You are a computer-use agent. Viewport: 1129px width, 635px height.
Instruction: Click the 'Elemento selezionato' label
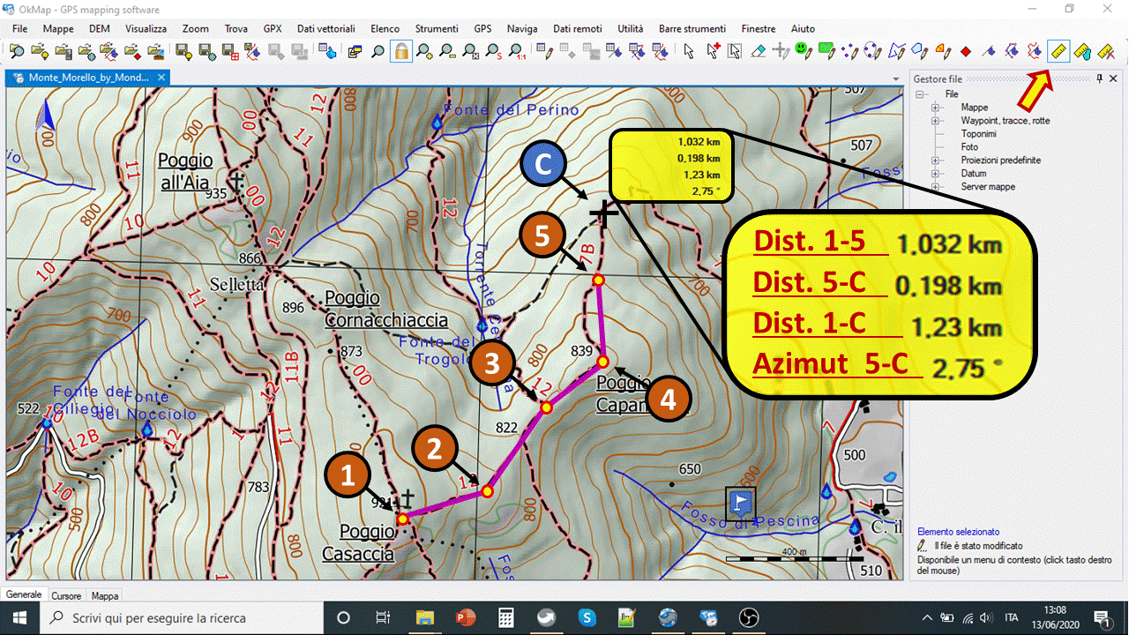pyautogui.click(x=959, y=532)
